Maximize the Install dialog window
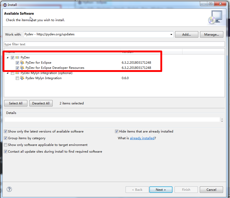This screenshot has height=198, width=230. pos(211,4)
